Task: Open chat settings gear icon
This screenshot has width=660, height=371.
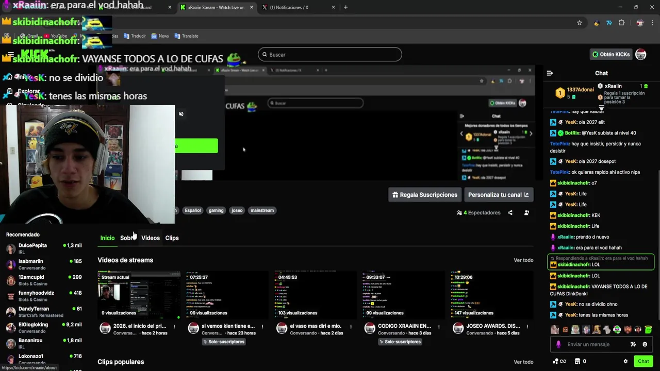Action: tap(625, 361)
